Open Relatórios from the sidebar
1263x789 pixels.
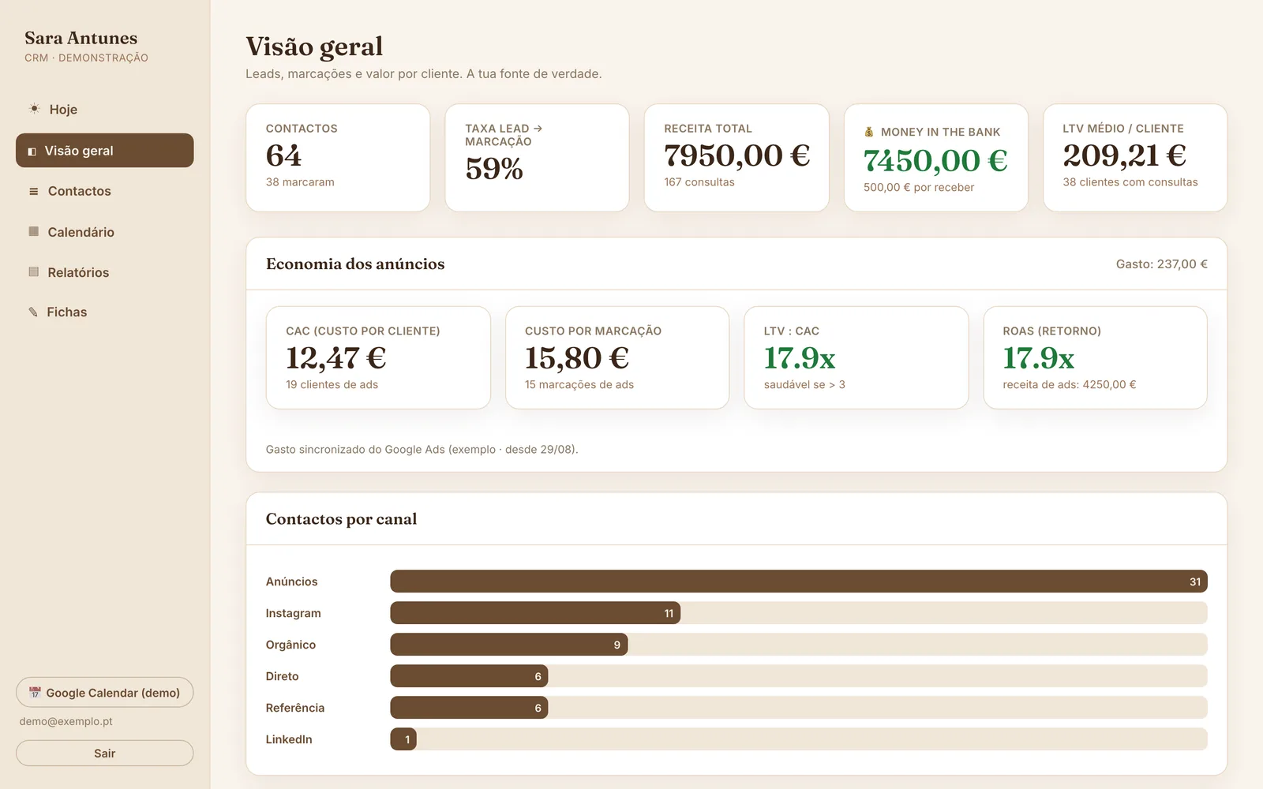tap(104, 272)
